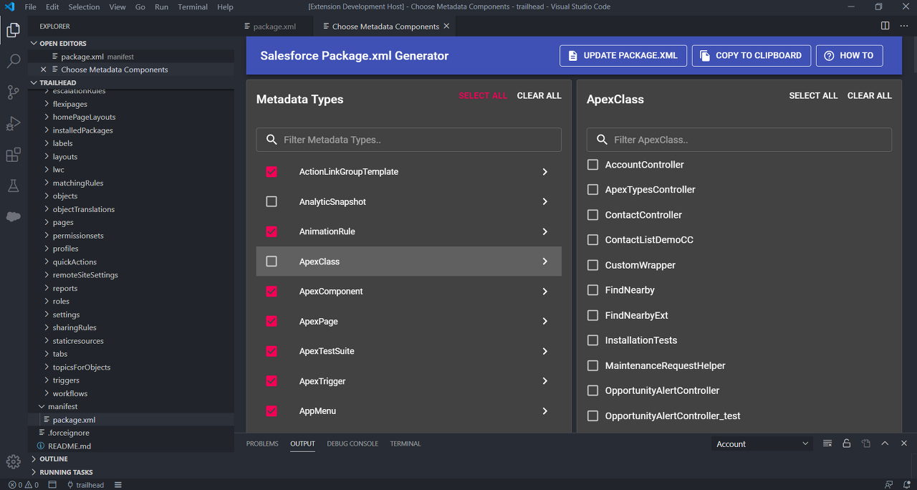Open the Salesforce cloud activity bar icon
This screenshot has width=917, height=490.
click(13, 216)
